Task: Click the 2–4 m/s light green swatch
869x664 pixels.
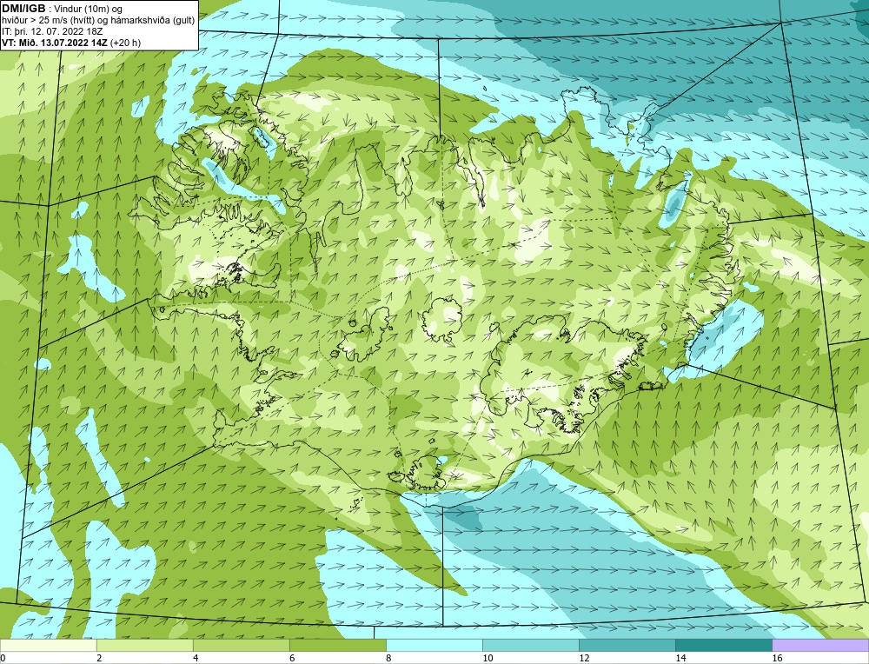Action: coord(144,645)
